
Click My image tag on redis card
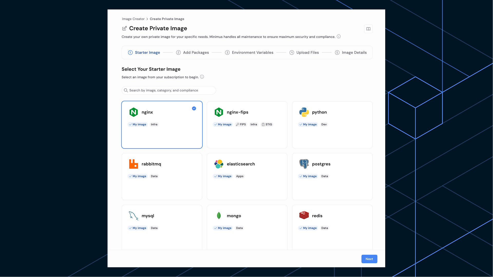click(x=308, y=228)
